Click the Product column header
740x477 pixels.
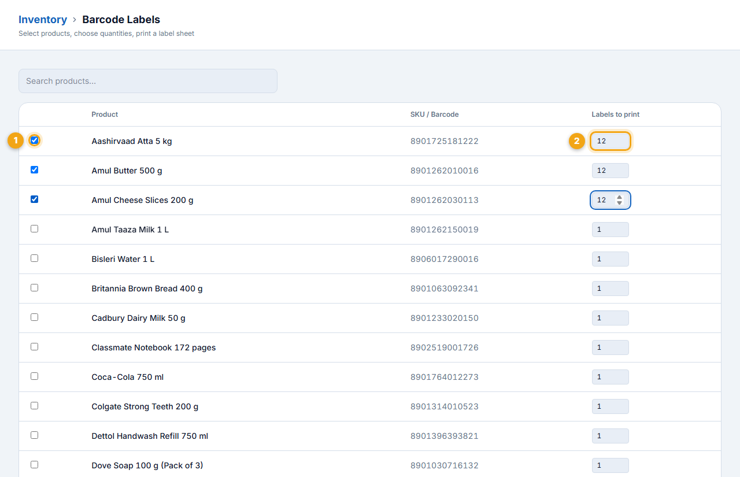pos(105,114)
